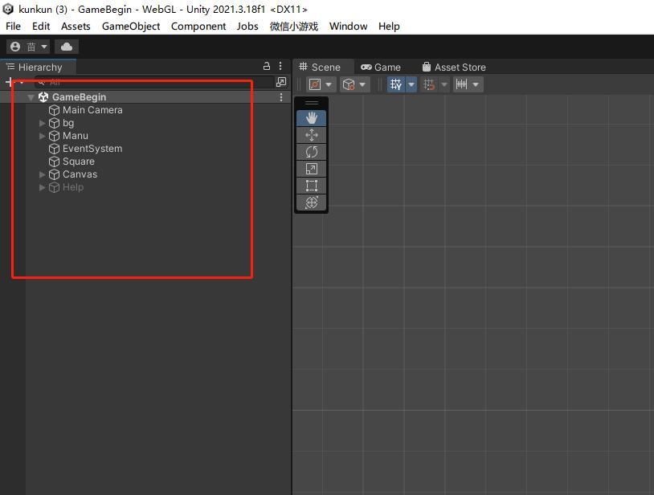Collapse the GameBegin scene in the Hierarchy
This screenshot has width=654, height=495.
[31, 96]
